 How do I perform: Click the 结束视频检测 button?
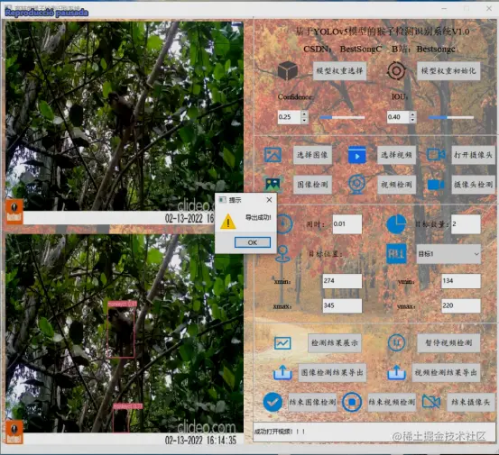(x=392, y=402)
